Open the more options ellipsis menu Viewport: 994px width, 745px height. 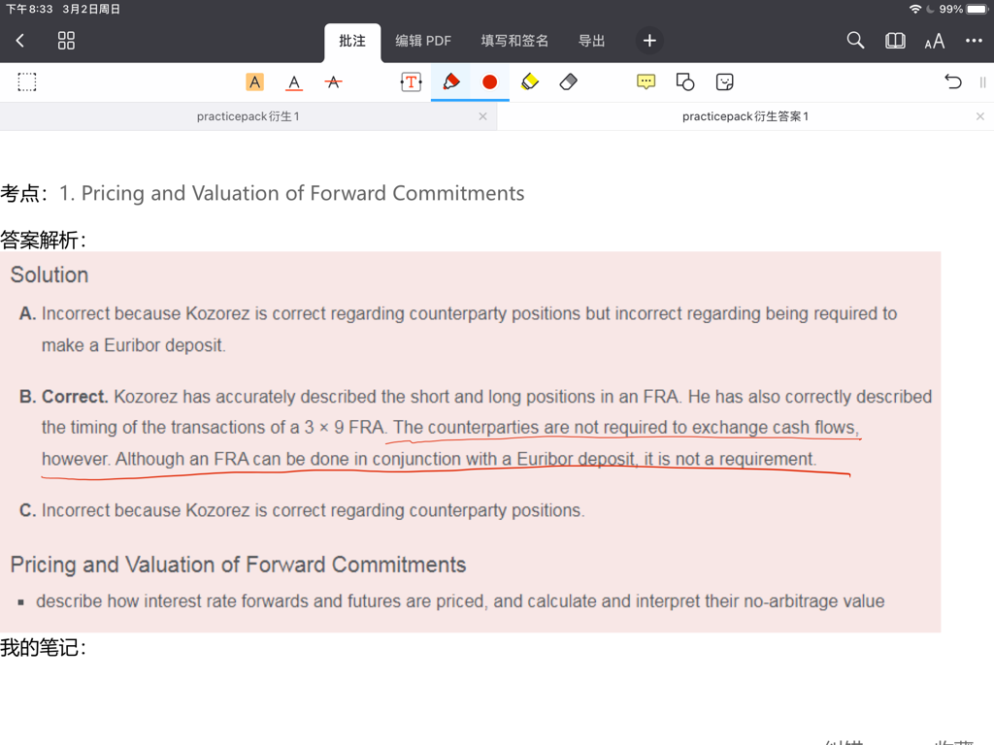[974, 41]
